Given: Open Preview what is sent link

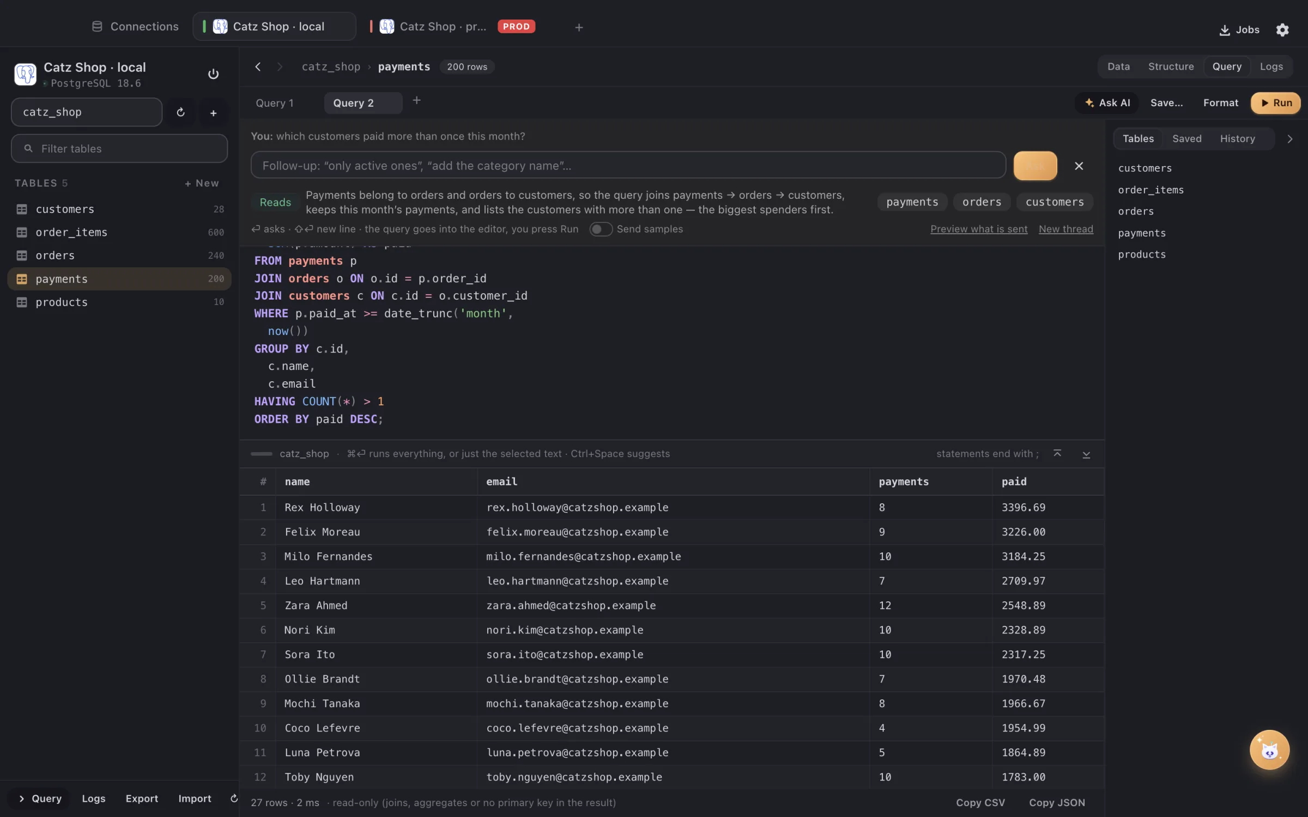Looking at the screenshot, I should 979,229.
